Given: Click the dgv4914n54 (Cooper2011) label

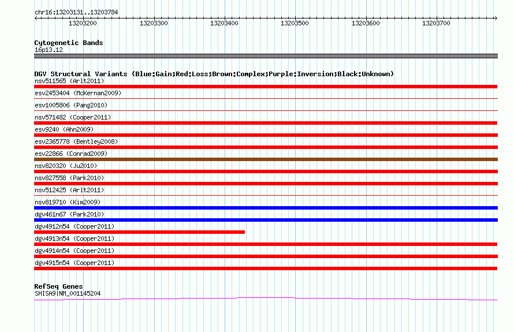Looking at the screenshot, I should (75, 251).
